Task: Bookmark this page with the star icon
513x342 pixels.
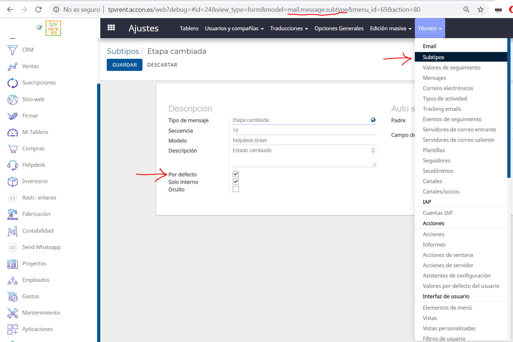Action: point(481,10)
